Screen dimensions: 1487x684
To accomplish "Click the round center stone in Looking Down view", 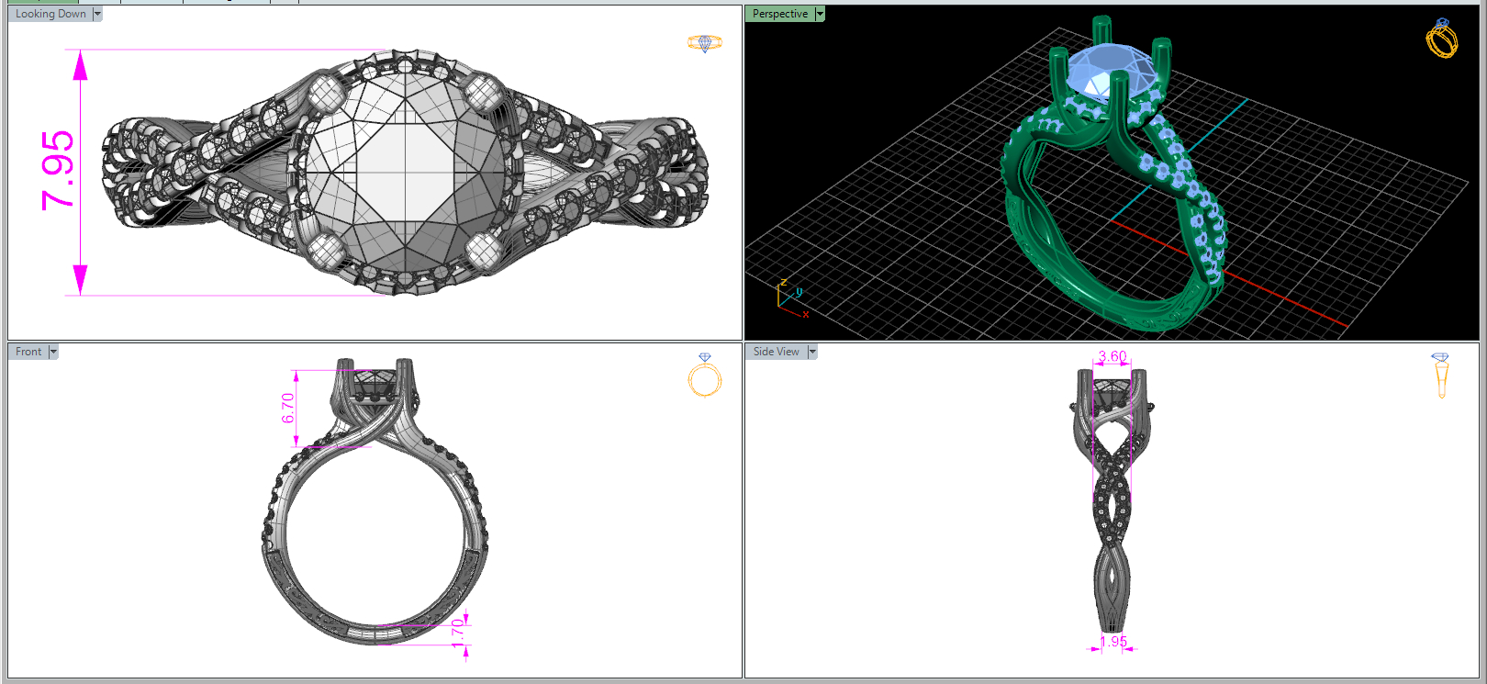I will (404, 173).
